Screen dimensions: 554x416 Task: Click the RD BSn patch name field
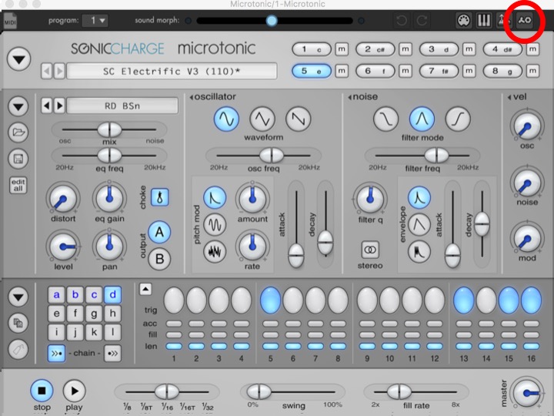(x=122, y=106)
